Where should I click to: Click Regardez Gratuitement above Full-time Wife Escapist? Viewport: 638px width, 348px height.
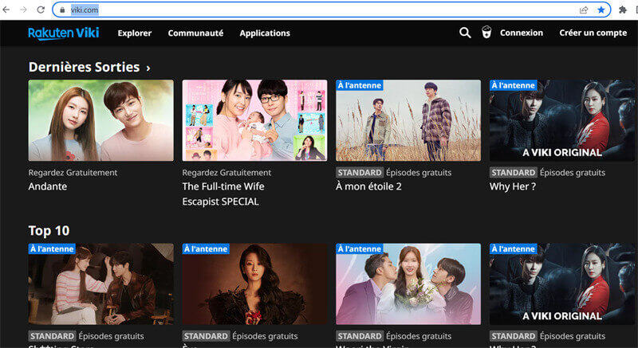[226, 173]
